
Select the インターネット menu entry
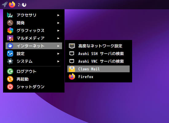click(34, 46)
